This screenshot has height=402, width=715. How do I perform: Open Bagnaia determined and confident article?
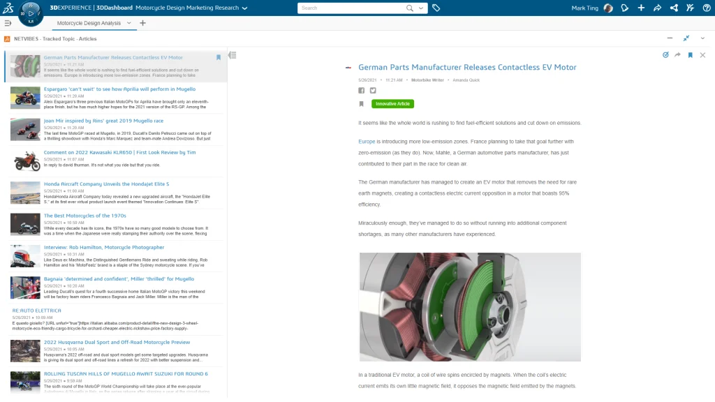pos(119,278)
